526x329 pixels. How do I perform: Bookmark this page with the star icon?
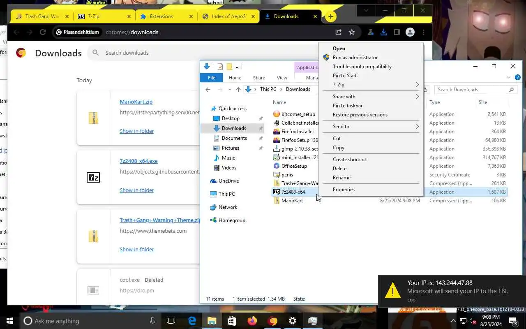[x=352, y=32]
